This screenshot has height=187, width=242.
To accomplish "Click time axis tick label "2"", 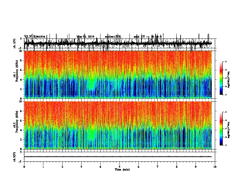I will [x=62, y=167].
